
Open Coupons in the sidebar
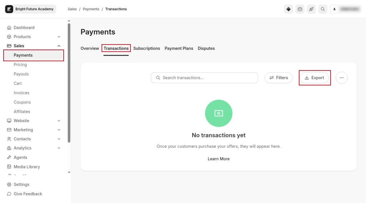(x=22, y=102)
